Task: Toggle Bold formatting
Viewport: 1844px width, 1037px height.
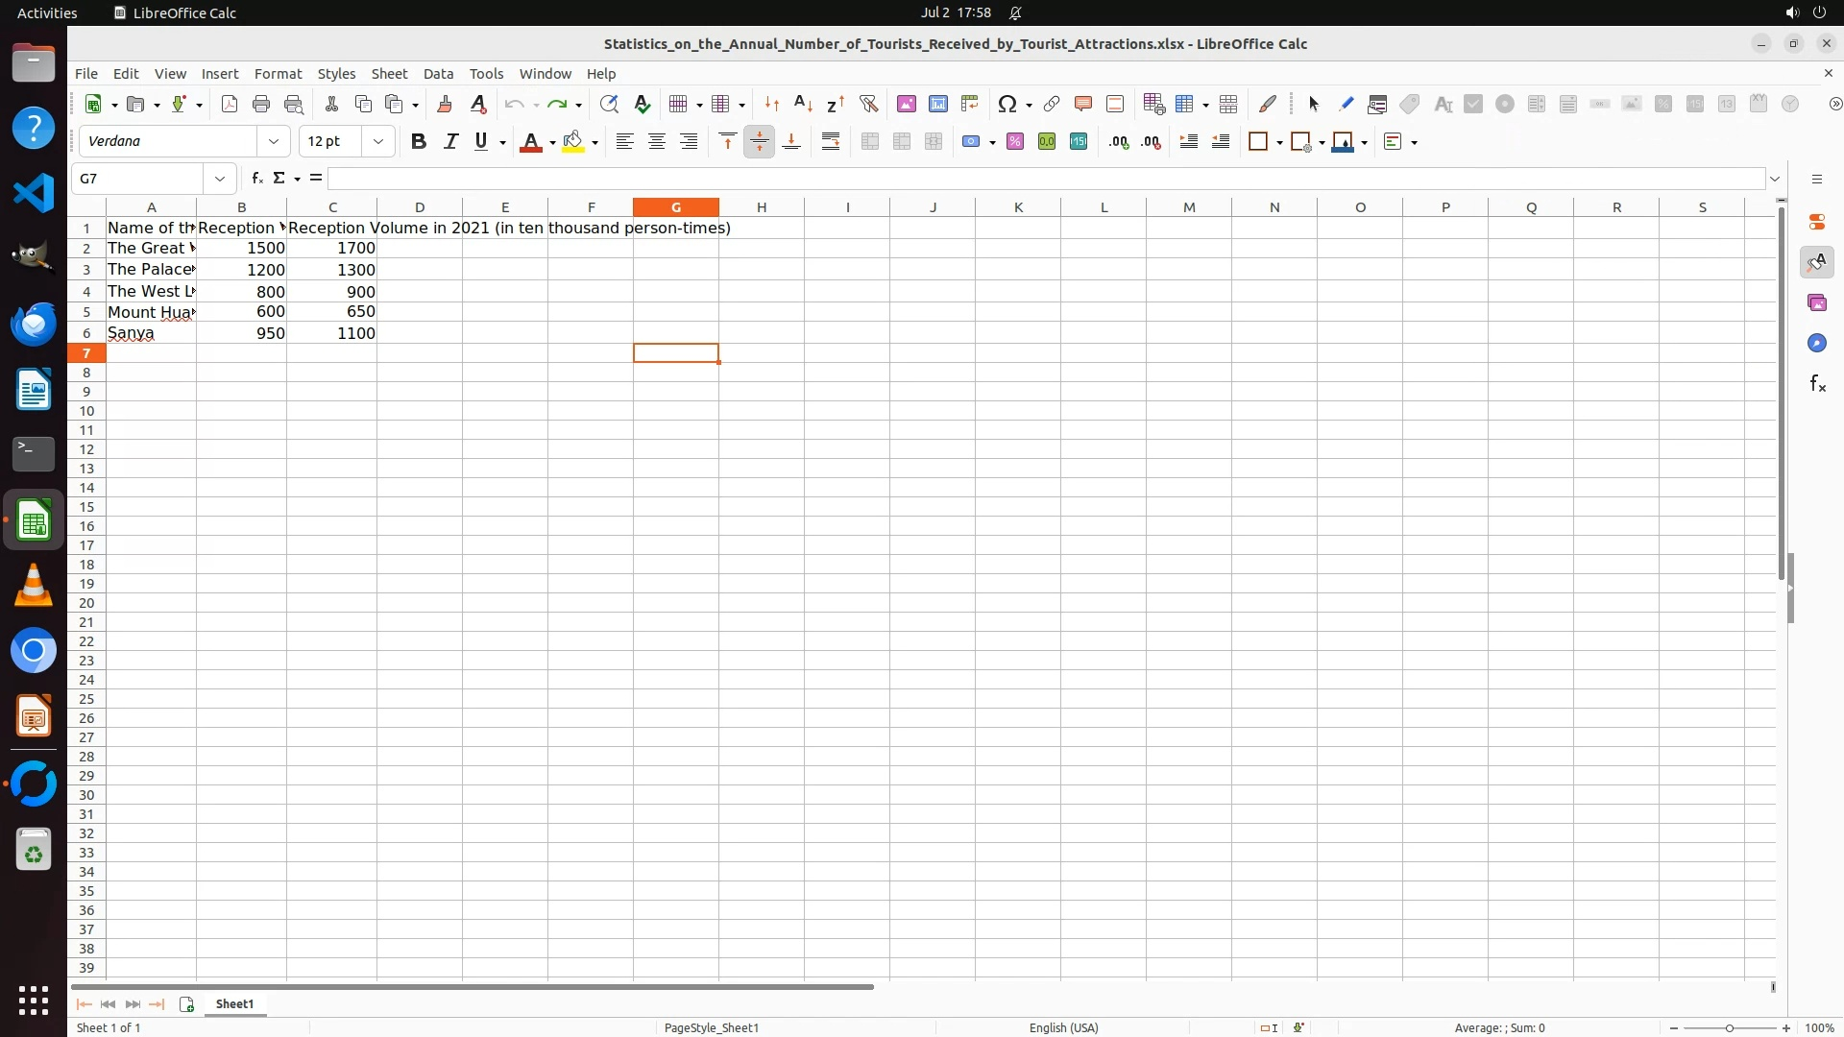Action: click(419, 142)
